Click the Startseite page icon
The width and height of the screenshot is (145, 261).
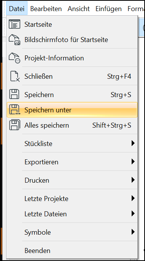click(x=14, y=24)
